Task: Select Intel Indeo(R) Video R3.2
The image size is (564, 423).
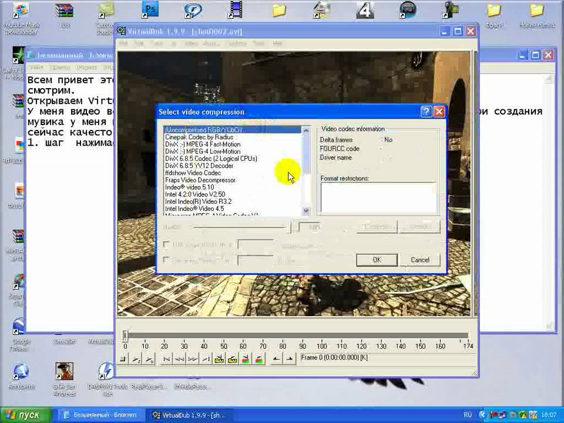Action: pos(233,202)
